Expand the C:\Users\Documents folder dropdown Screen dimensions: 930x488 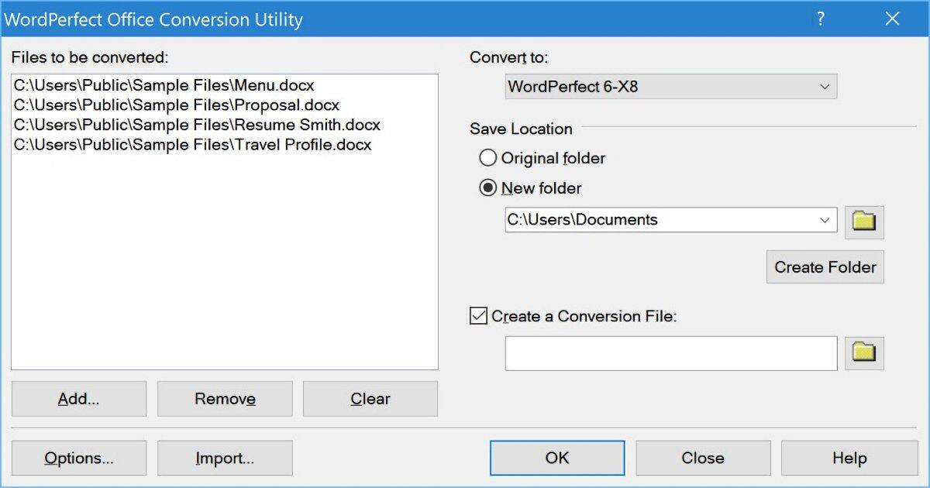[x=825, y=220]
